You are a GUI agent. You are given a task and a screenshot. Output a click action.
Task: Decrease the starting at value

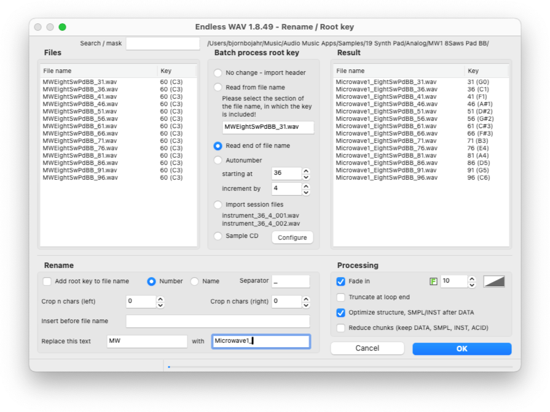tap(306, 177)
